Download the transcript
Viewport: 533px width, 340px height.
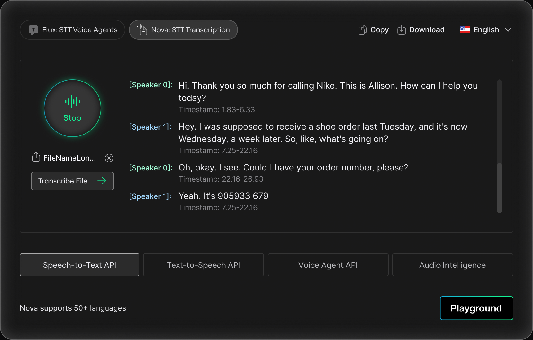coord(421,30)
